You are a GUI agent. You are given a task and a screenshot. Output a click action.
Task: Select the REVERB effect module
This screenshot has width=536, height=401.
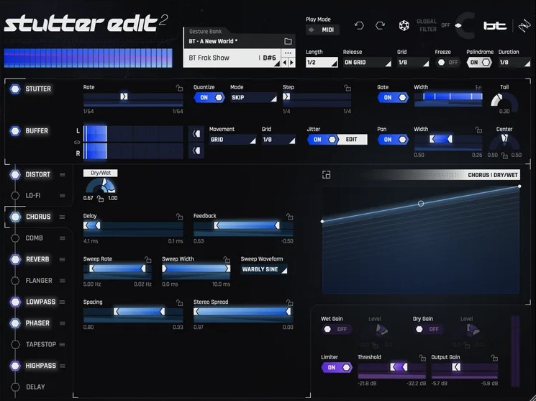pos(37,259)
